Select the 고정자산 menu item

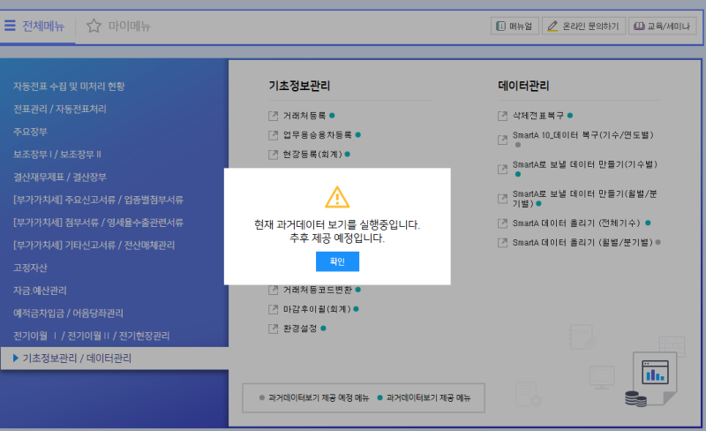point(30,268)
